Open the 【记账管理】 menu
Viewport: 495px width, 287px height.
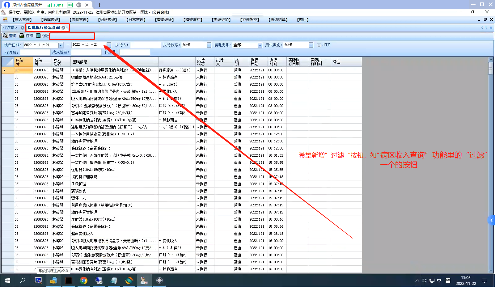pyautogui.click(x=108, y=20)
